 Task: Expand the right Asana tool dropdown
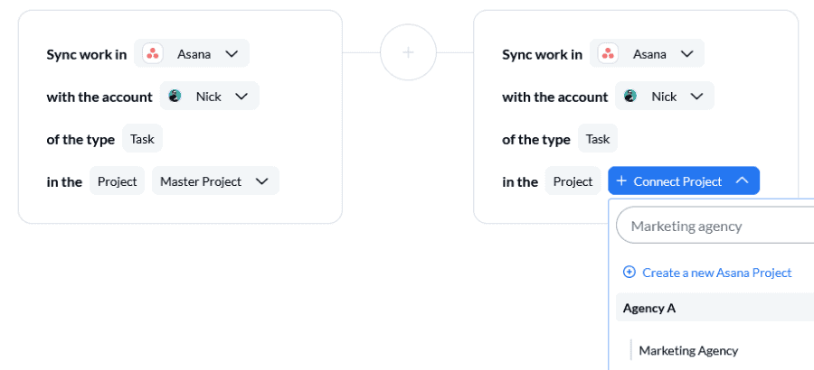click(686, 53)
